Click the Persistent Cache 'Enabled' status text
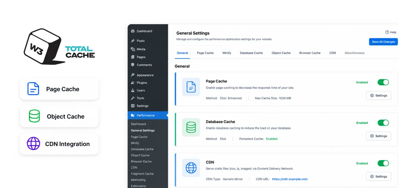 coord(272,139)
